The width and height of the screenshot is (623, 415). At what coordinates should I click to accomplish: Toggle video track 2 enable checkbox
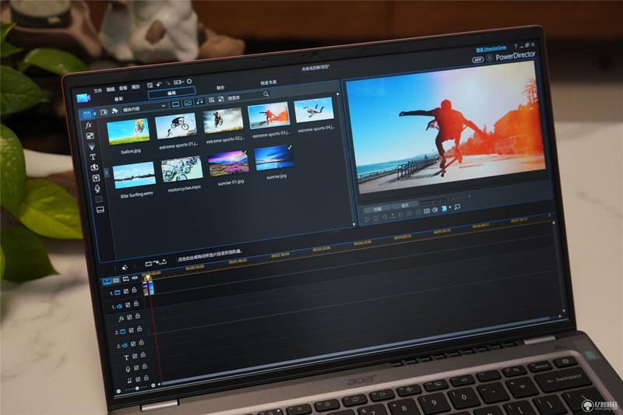[x=132, y=330]
